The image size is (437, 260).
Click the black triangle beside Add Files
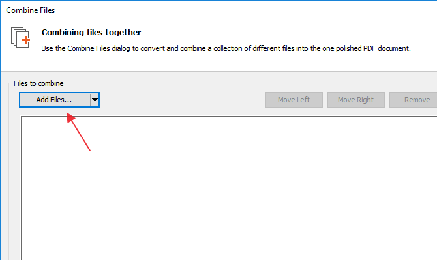pos(95,100)
